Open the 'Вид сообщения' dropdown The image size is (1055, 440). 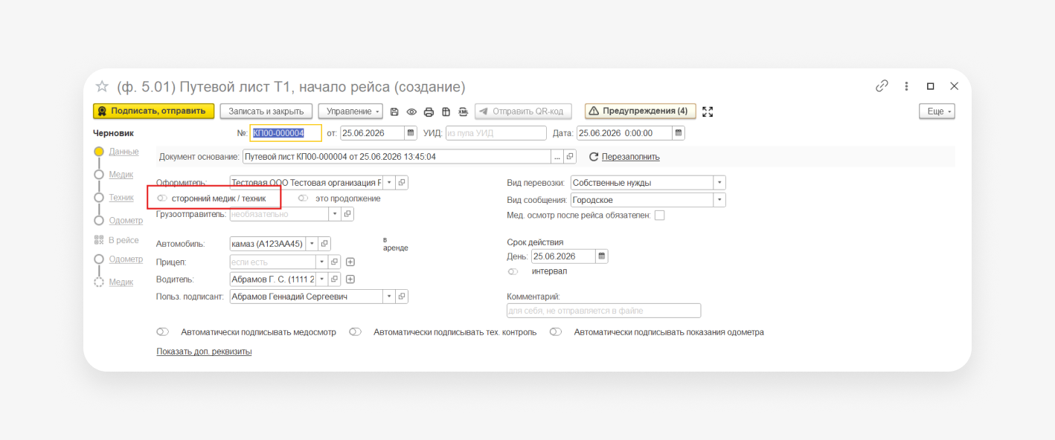click(719, 200)
